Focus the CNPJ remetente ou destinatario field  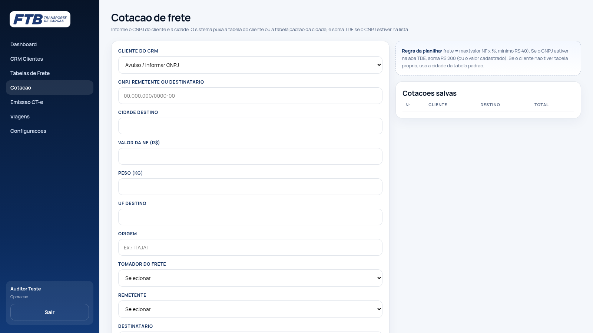point(250,96)
